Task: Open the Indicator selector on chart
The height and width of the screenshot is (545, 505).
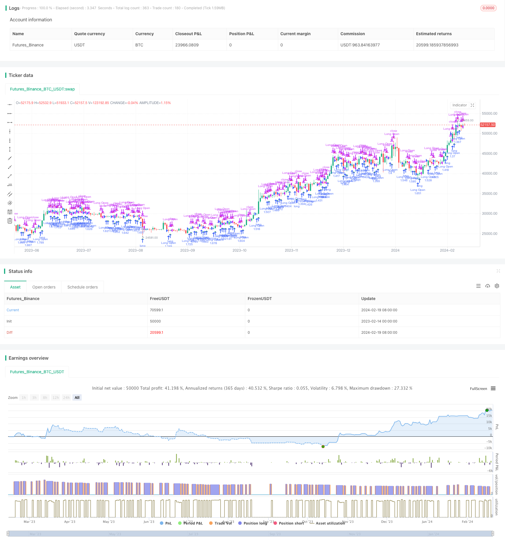Action: pos(459,105)
